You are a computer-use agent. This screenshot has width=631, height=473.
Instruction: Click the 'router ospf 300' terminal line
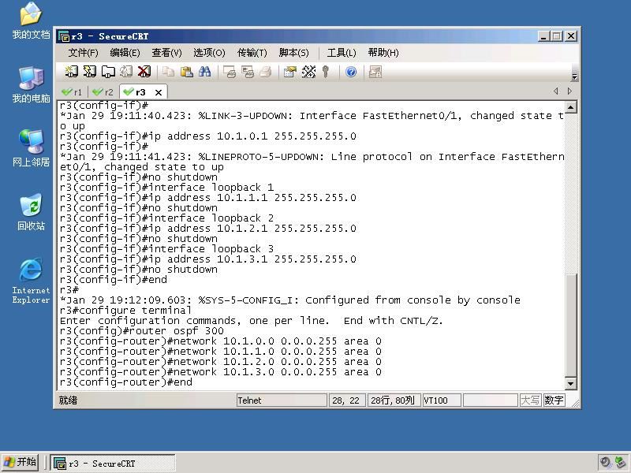(142, 331)
